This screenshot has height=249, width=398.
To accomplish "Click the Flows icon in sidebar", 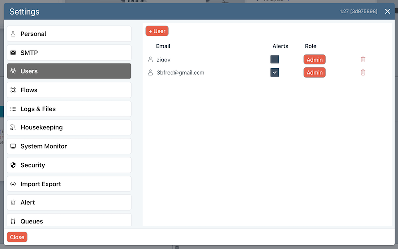I will click(13, 90).
